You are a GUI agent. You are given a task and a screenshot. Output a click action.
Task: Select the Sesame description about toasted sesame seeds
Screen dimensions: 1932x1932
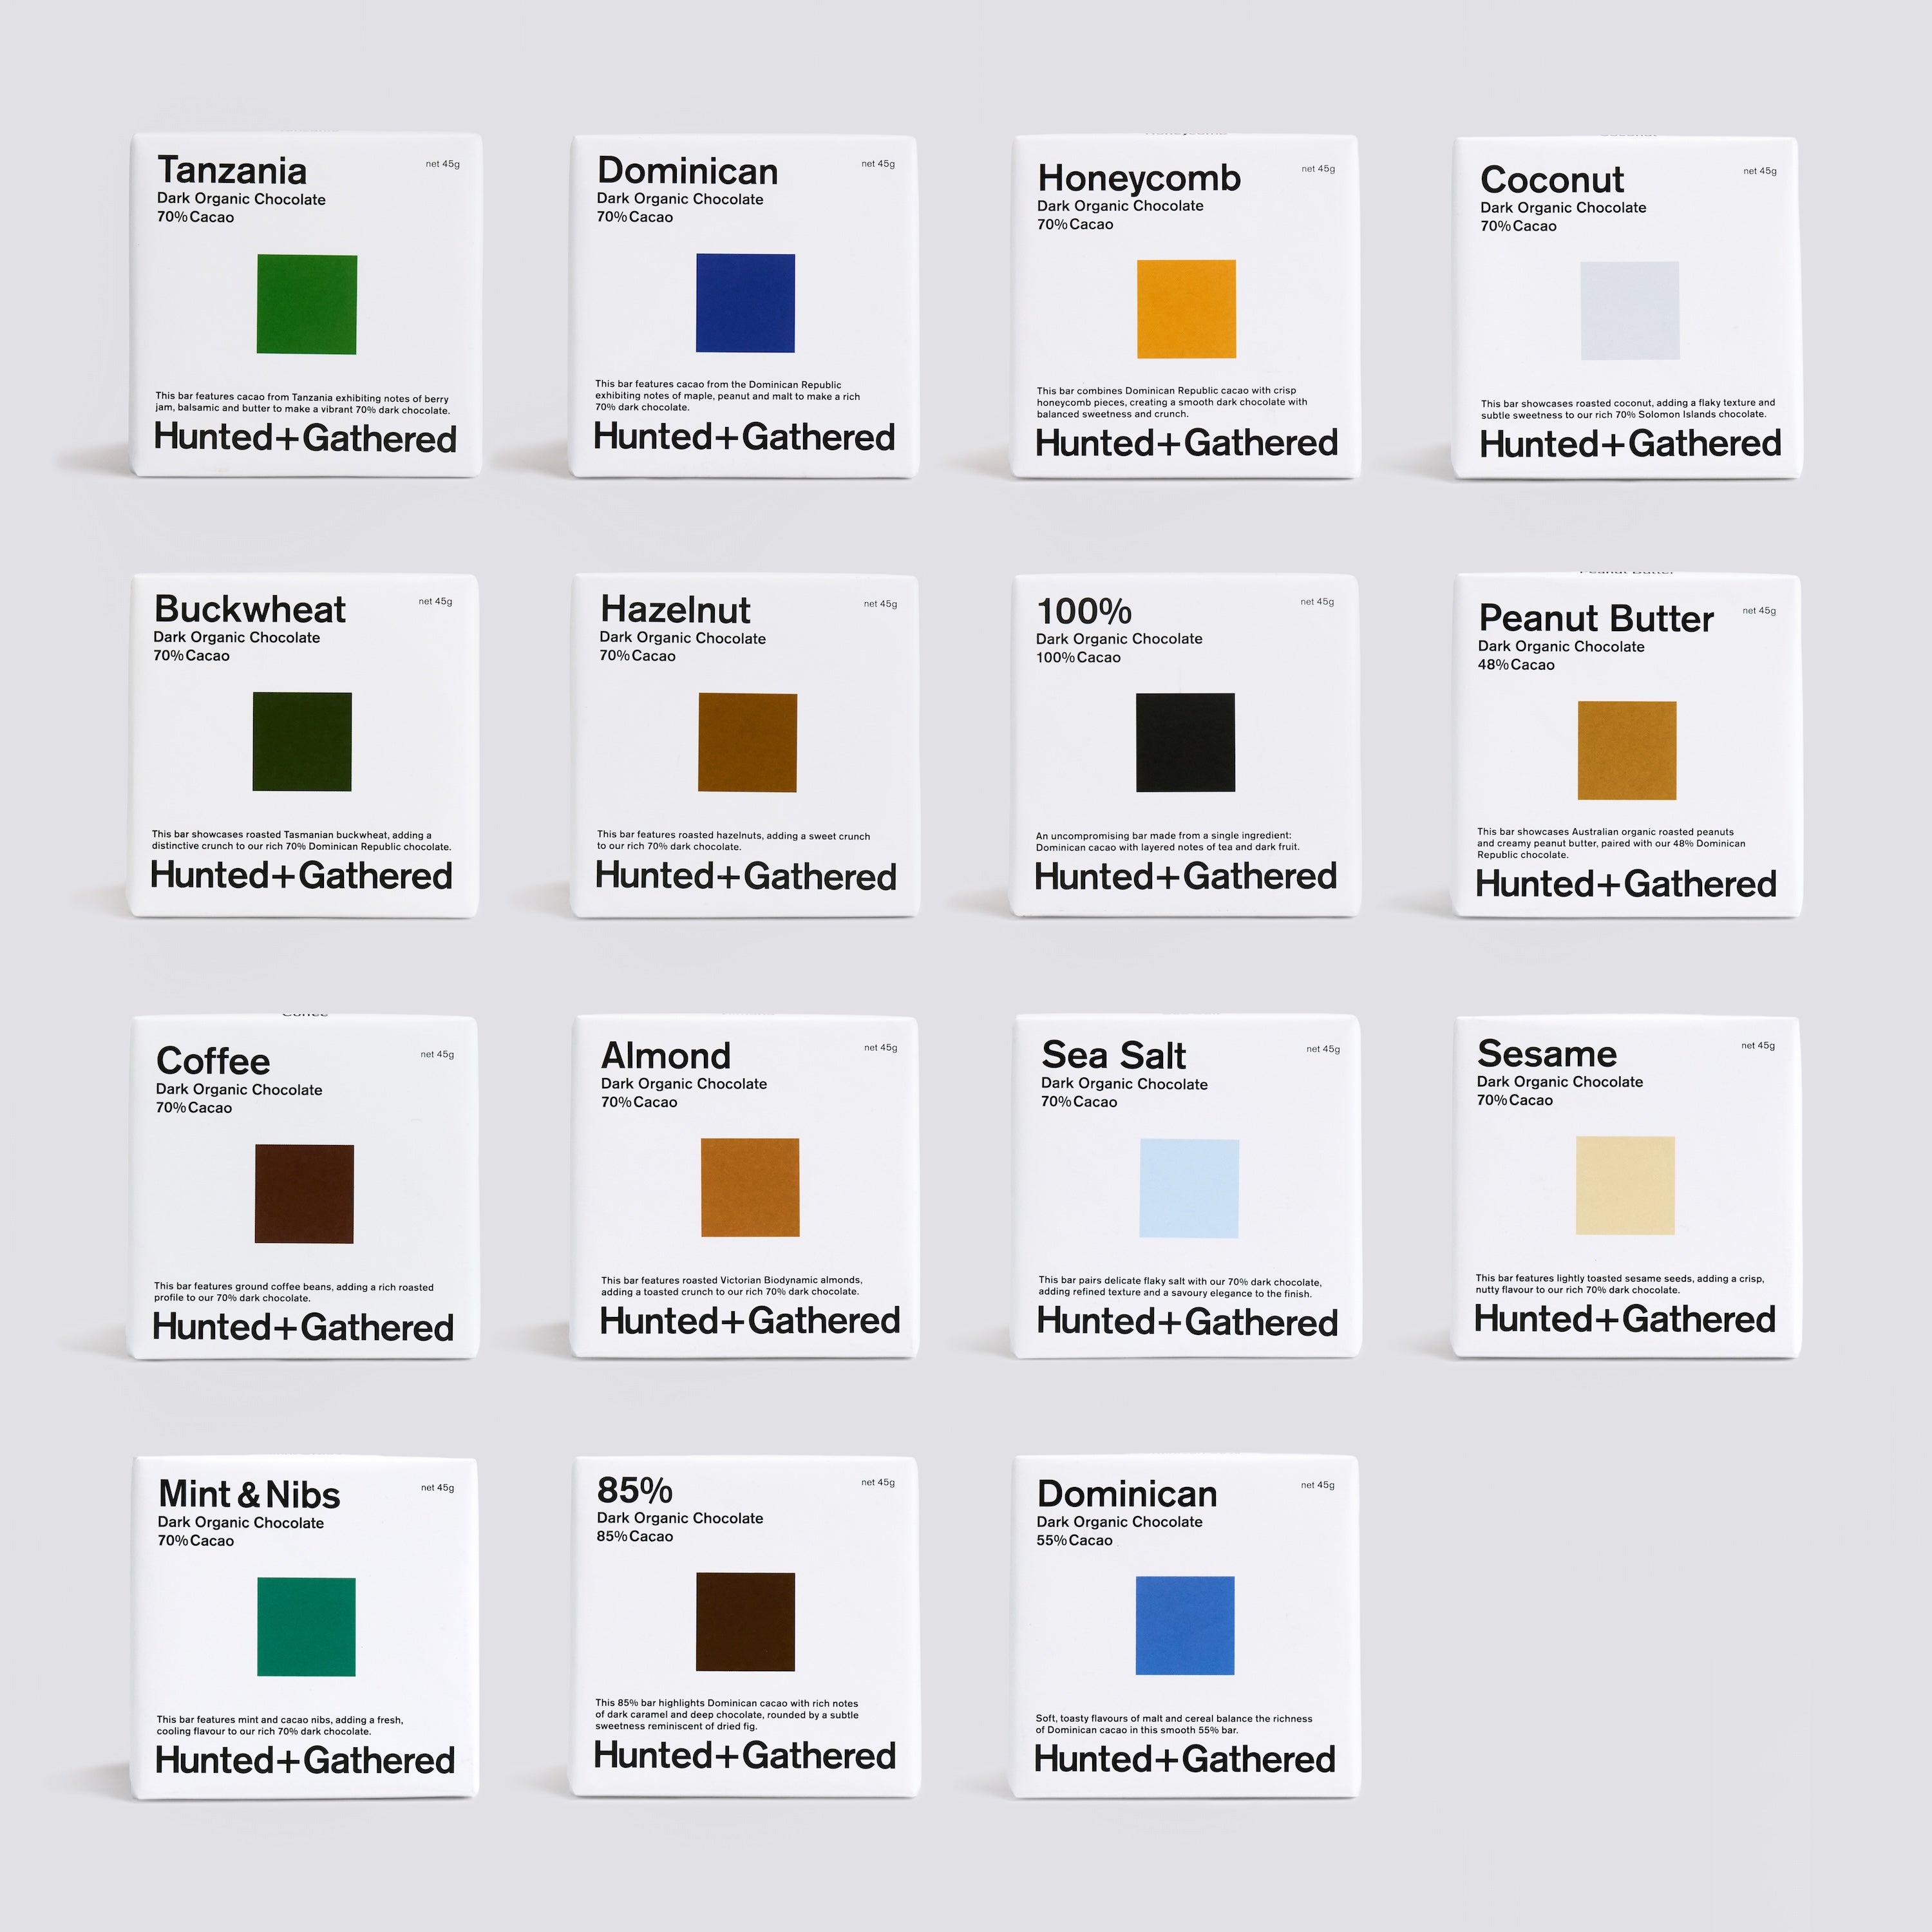tap(1620, 1284)
